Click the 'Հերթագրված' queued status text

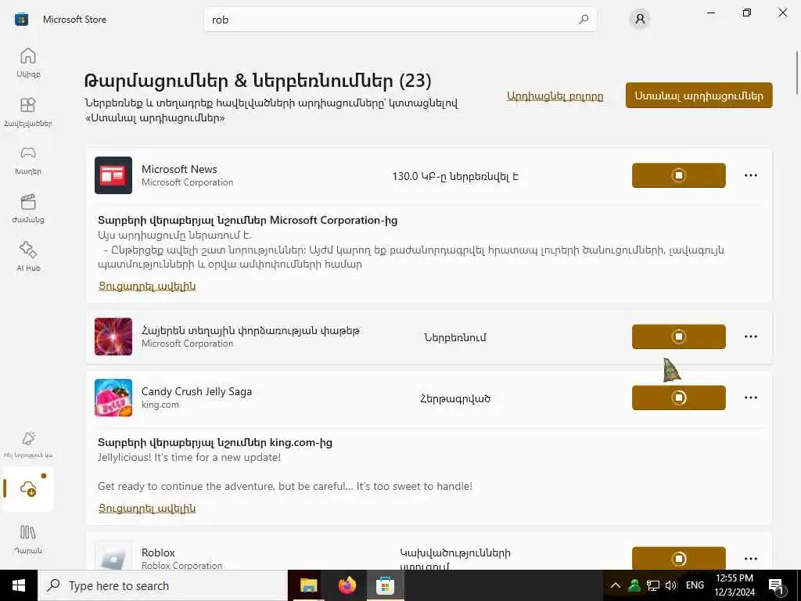click(455, 398)
